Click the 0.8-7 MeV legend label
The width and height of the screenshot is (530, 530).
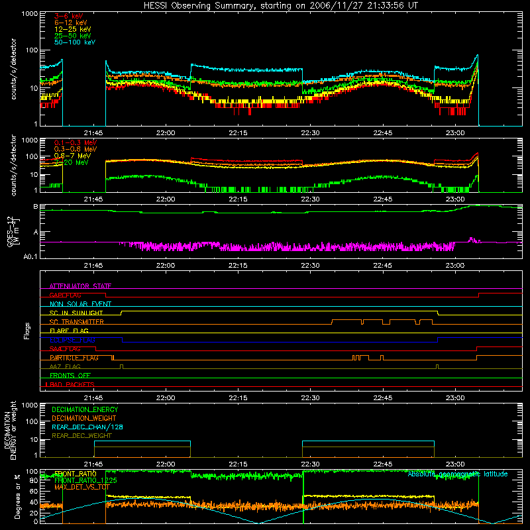[x=73, y=156]
